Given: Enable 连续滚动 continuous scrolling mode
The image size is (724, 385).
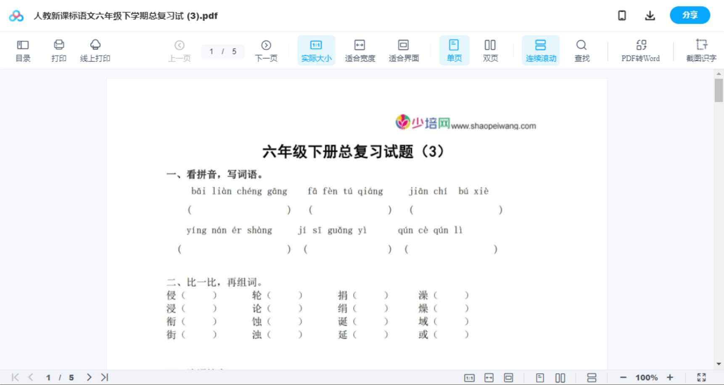Looking at the screenshot, I should pyautogui.click(x=540, y=50).
